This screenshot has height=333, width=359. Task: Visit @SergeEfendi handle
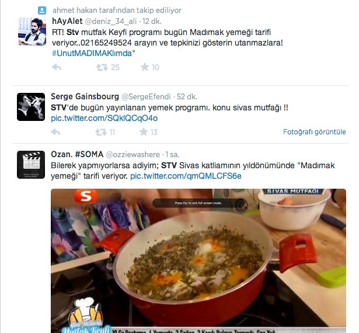click(x=146, y=96)
